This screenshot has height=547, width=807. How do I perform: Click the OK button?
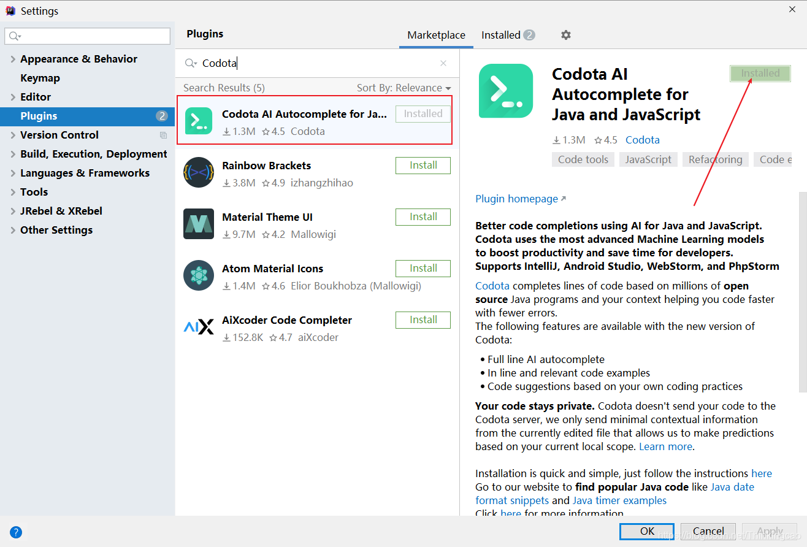tap(647, 531)
